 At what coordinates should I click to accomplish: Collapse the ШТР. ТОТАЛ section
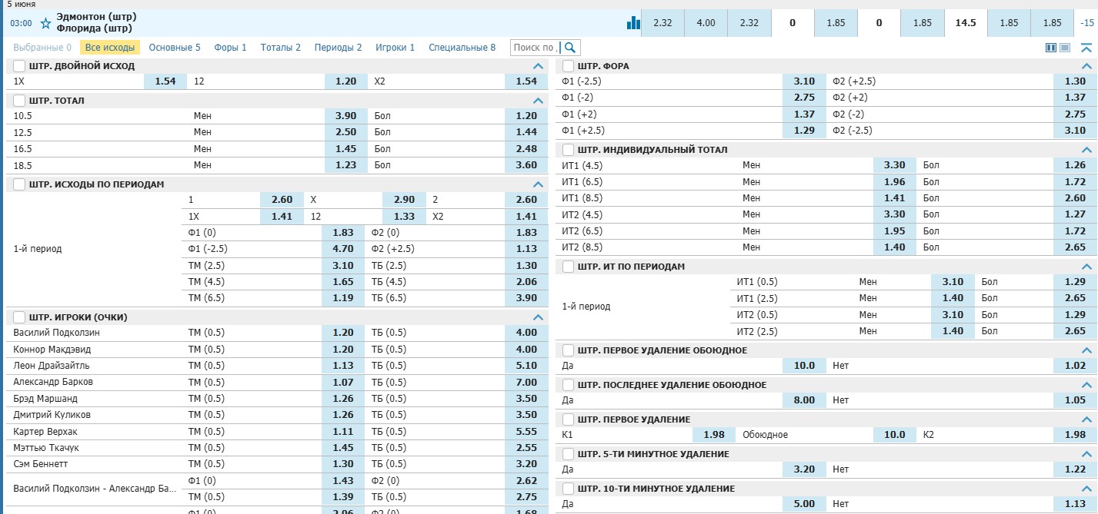[x=538, y=101]
